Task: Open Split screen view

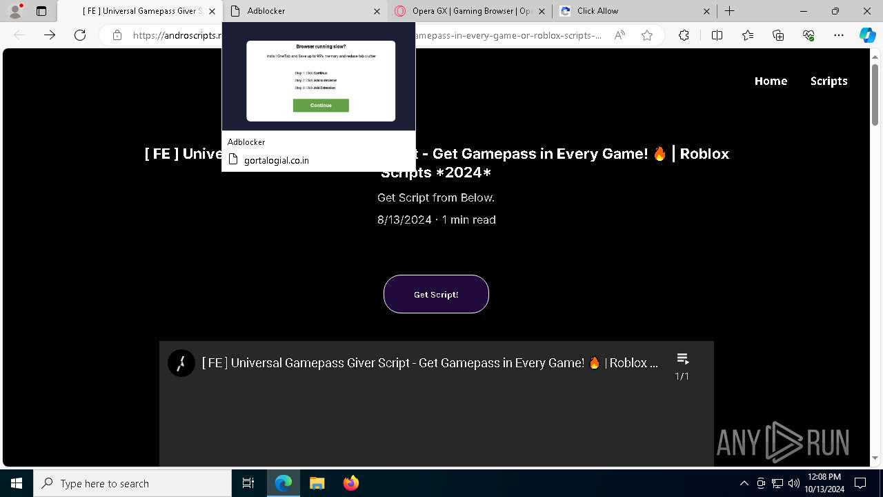Action: click(x=717, y=35)
